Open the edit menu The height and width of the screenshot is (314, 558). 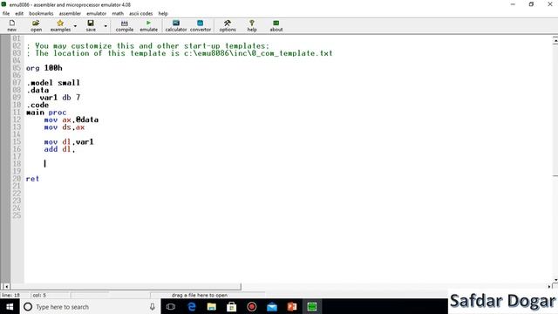click(x=19, y=14)
